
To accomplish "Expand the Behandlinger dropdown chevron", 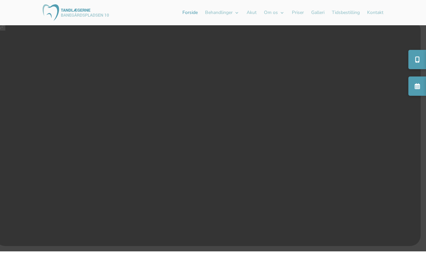I will [237, 13].
